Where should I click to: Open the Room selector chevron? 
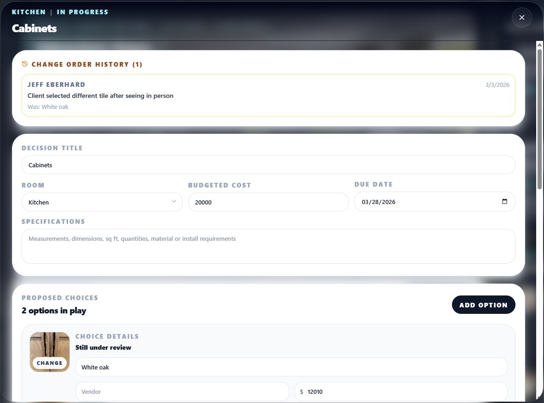(x=174, y=201)
